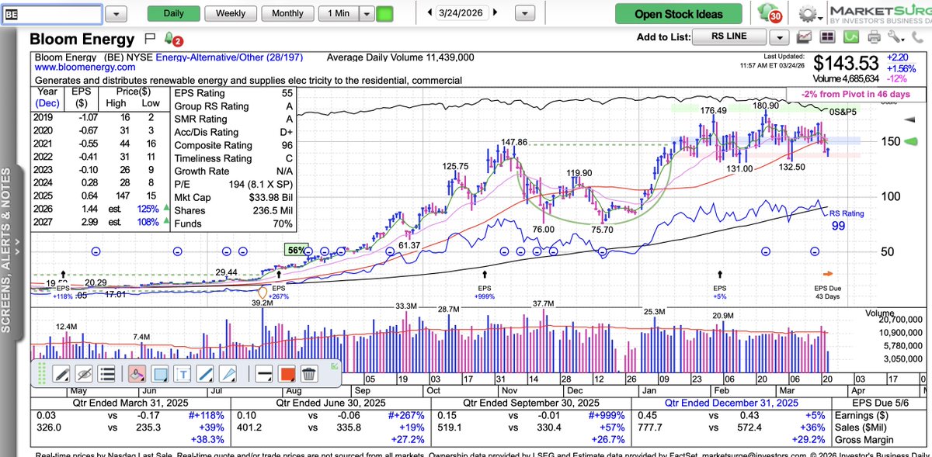Click the Mkt Cap $33.98 Bil row
Screen dimensions: 932x457
pos(234,197)
